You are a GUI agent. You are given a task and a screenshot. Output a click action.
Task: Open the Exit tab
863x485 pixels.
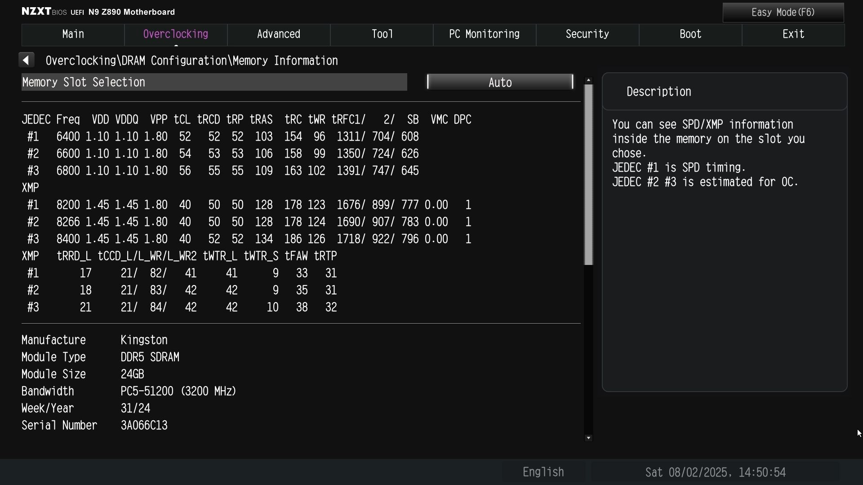tap(793, 35)
